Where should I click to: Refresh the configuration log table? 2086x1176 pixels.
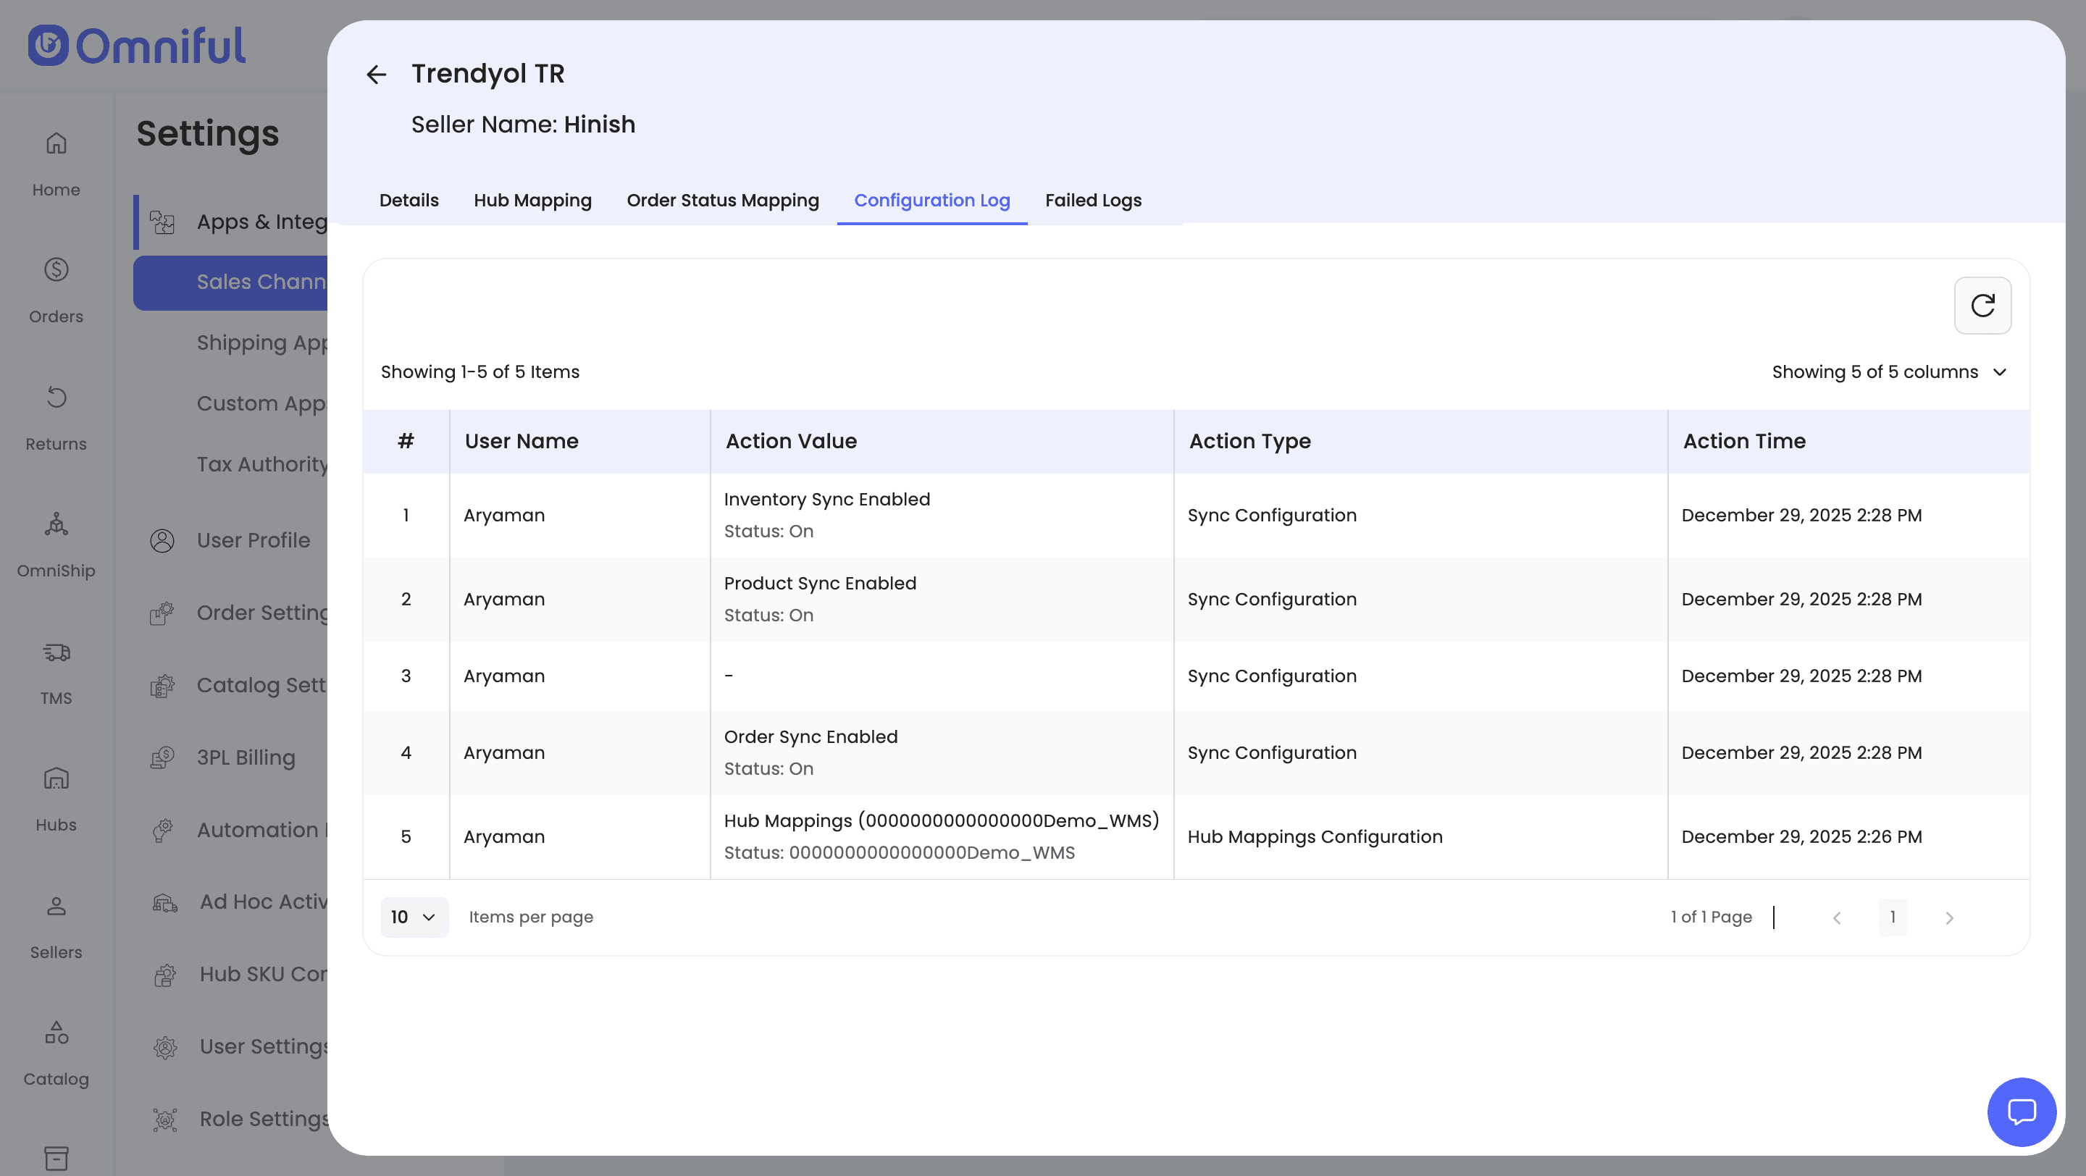(1982, 305)
